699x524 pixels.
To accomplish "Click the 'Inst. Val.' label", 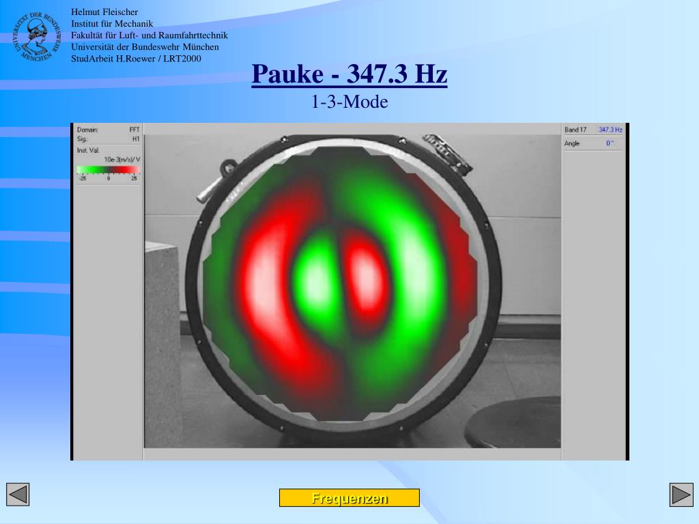I will tap(88, 151).
